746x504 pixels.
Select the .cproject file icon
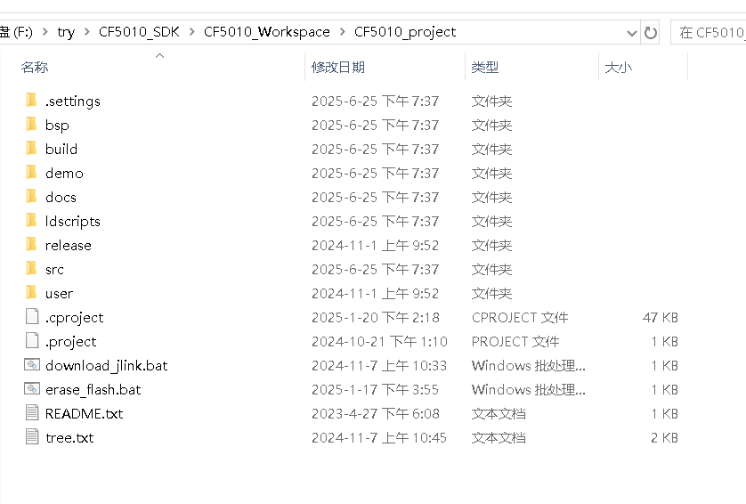(x=32, y=316)
